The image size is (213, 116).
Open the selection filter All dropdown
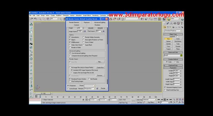[55, 19]
